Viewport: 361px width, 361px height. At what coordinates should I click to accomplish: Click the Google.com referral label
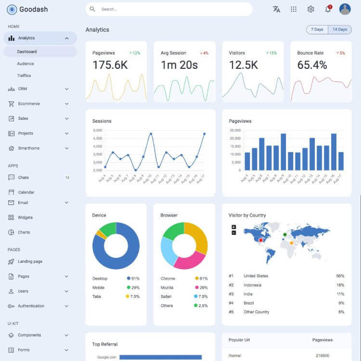tap(106, 357)
